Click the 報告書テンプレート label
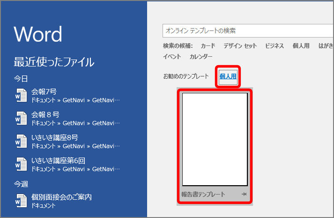This screenshot has height=218, width=334. click(203, 195)
